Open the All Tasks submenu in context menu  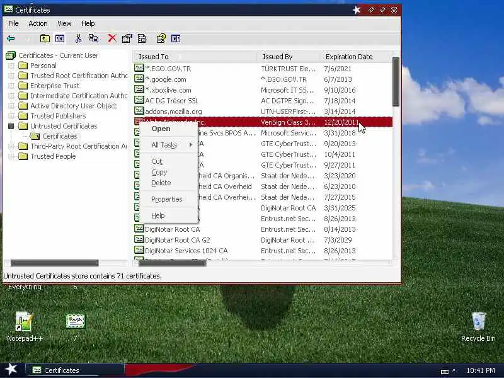point(169,145)
